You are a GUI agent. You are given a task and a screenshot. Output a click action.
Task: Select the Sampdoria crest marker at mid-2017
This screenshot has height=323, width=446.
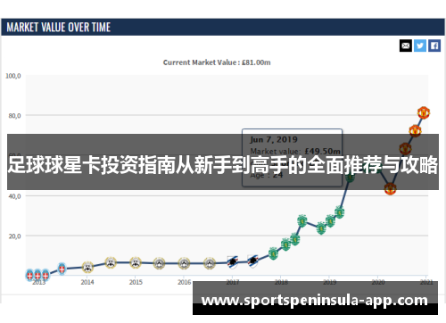pos(252,261)
